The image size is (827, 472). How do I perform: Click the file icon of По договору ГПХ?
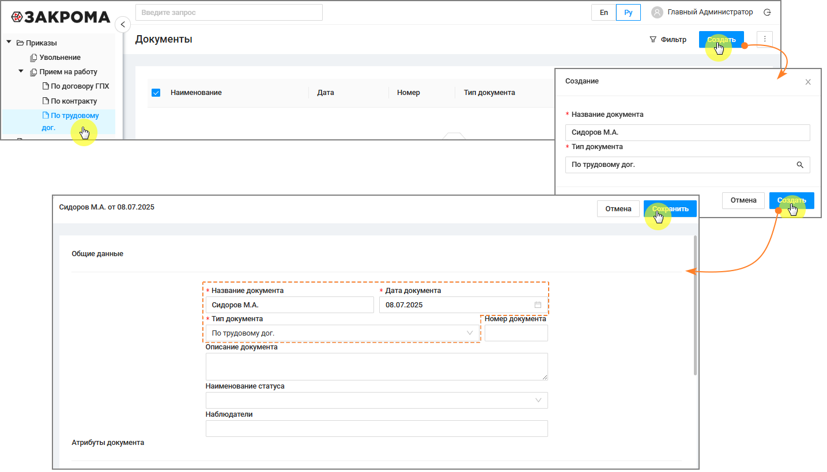click(46, 86)
